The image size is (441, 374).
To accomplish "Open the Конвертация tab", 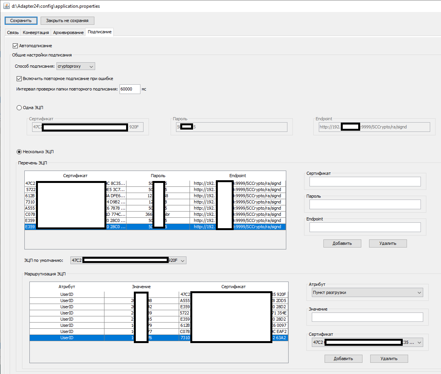I will point(36,32).
